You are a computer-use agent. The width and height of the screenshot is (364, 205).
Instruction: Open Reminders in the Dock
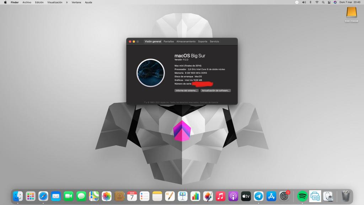pyautogui.click(x=145, y=196)
